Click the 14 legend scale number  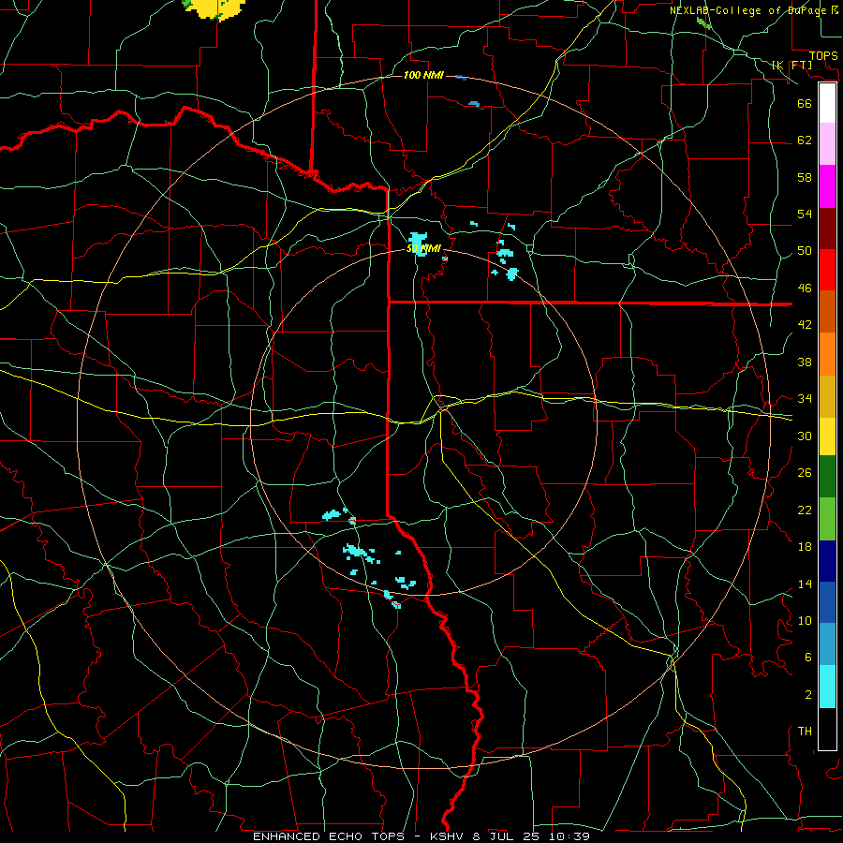tap(805, 584)
